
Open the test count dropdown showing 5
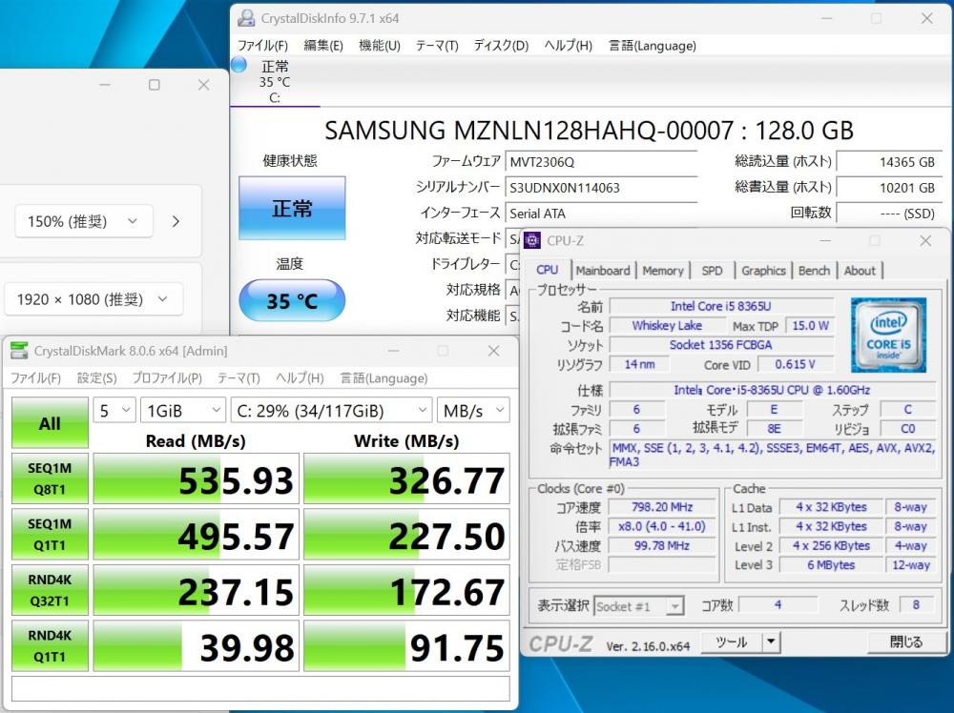[x=114, y=411]
